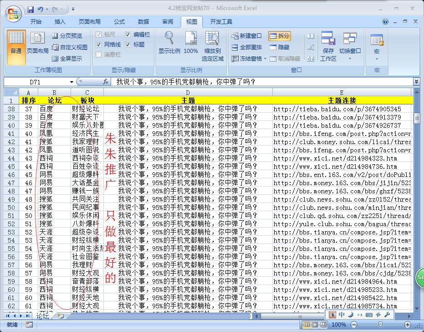This screenshot has width=424, height=332.
Task: Zoom out with the minus button
Action: [x=354, y=324]
